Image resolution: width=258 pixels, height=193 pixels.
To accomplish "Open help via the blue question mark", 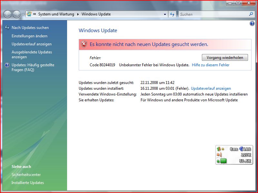I will (x=252, y=23).
